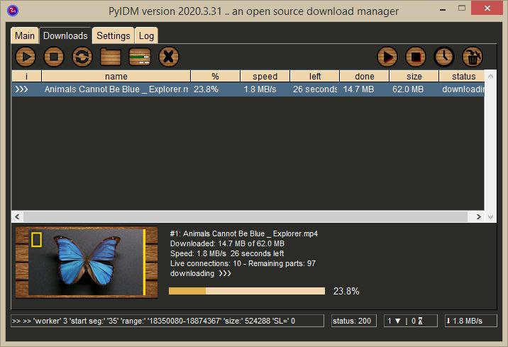Select the Downloads tab
This screenshot has width=508, height=347.
pyautogui.click(x=65, y=35)
